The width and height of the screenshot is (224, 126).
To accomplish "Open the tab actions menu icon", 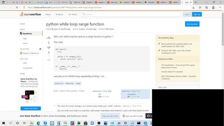I will point(3,2).
